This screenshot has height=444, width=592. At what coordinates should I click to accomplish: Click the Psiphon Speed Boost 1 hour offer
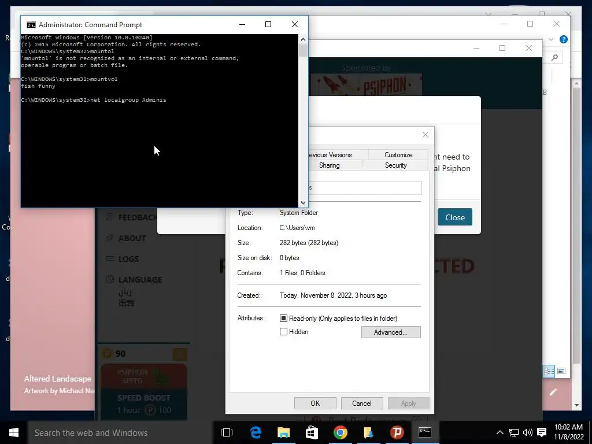click(143, 404)
